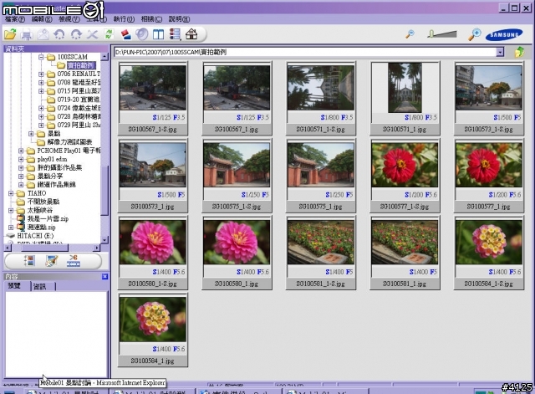Close the 內容 panel with its X
This screenshot has width=535, height=394.
[104, 277]
